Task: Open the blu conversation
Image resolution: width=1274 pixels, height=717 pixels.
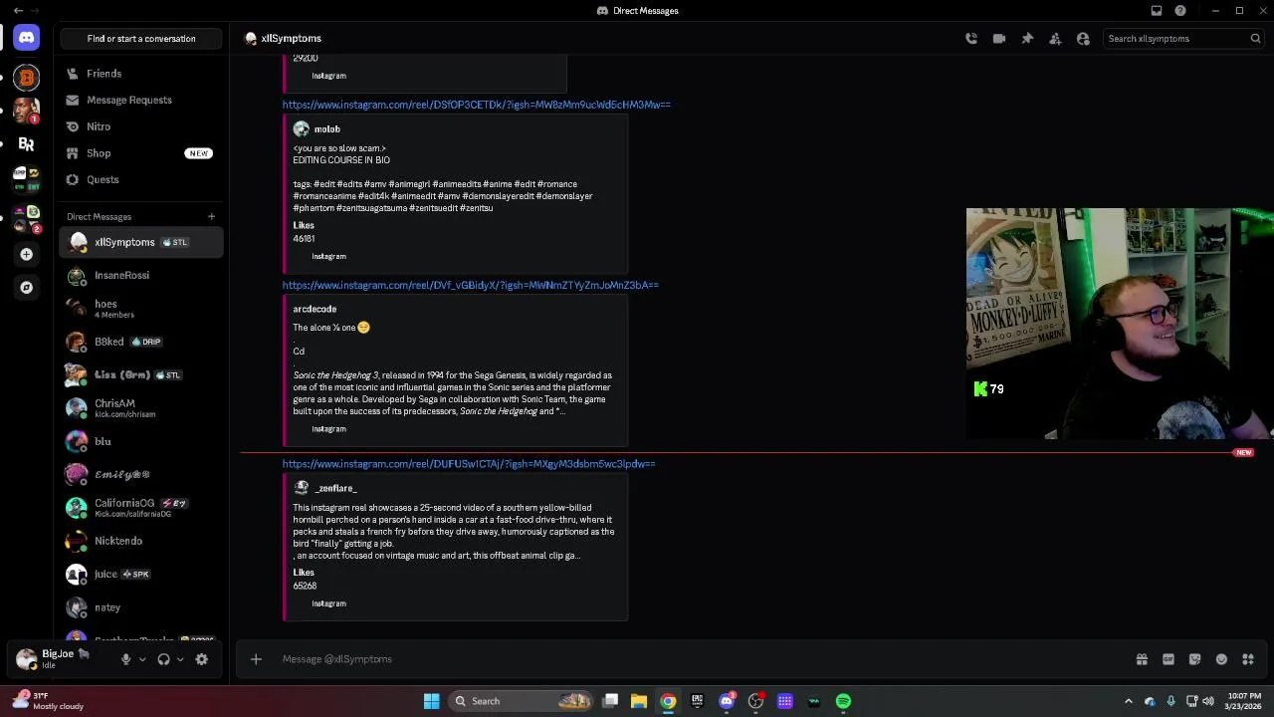Action: tap(141, 441)
